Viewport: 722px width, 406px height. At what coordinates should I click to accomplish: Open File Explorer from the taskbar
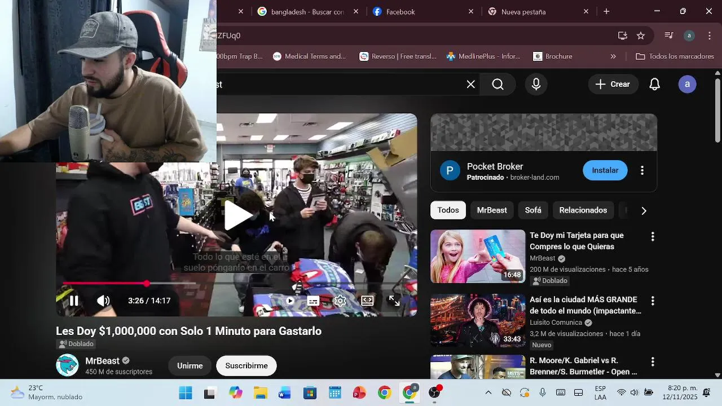260,393
